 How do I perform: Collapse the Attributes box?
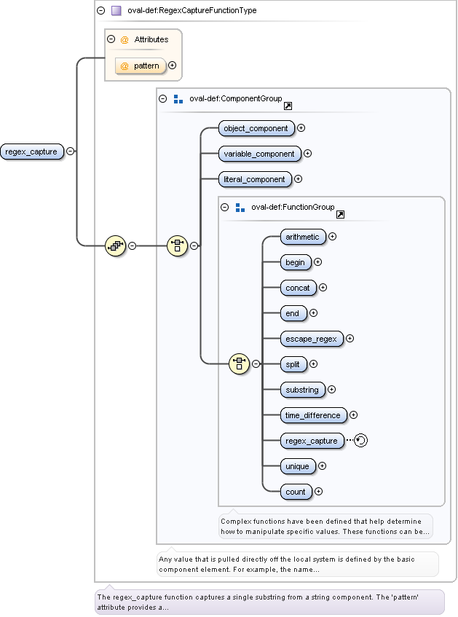111,39
